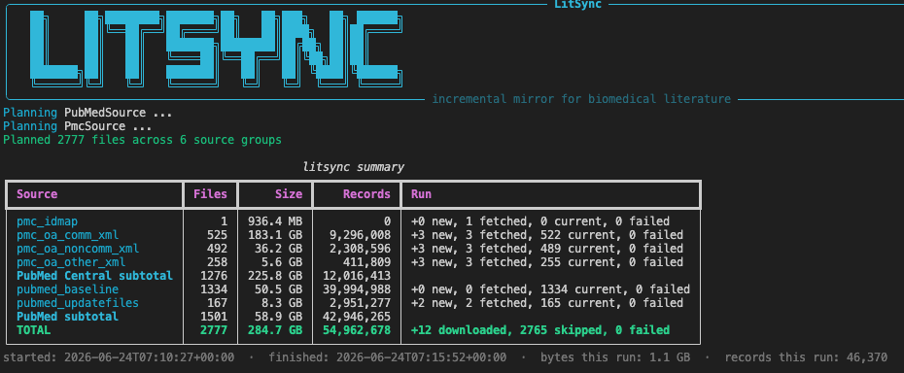Select the pmc_oa_comm_xml source name
Image resolution: width=904 pixels, height=373 pixels.
[67, 235]
